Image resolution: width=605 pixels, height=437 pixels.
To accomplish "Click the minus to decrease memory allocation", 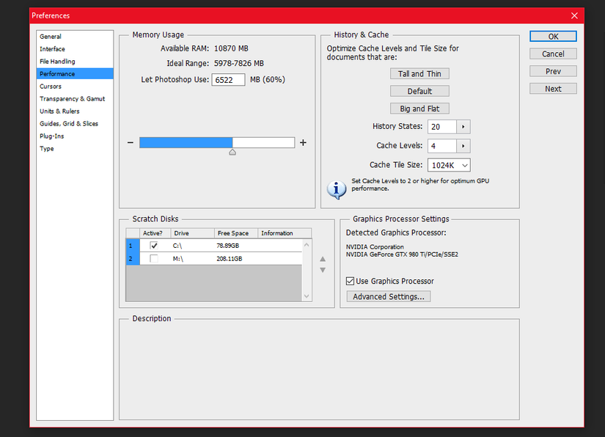I will (x=130, y=142).
